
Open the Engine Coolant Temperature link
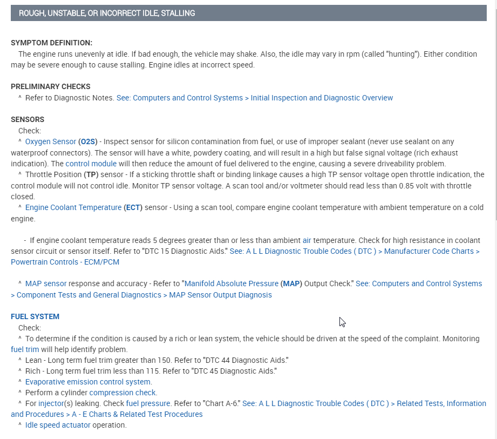[73, 207]
